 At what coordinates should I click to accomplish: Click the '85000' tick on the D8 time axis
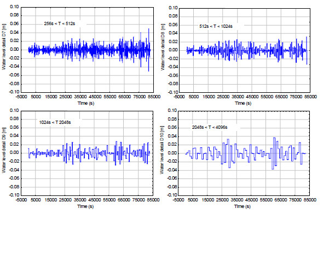[x=310, y=97]
